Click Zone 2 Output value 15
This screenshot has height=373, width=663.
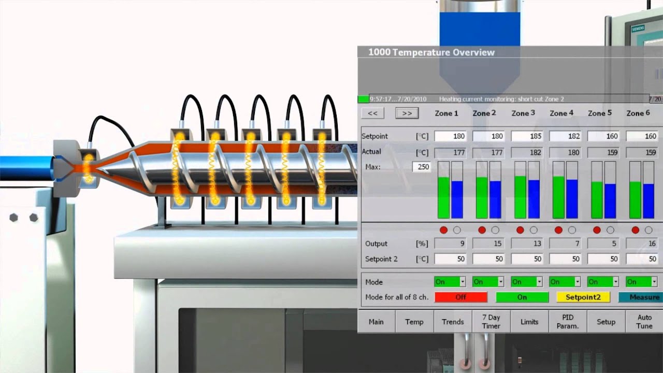coord(488,243)
